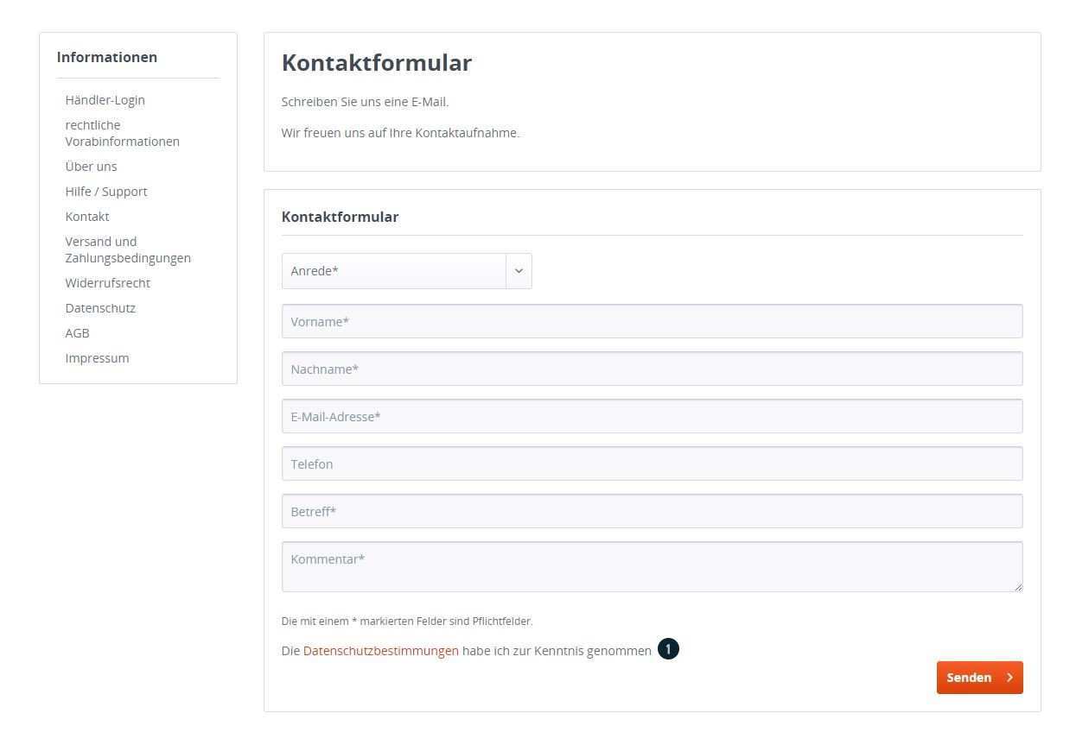Screen dimensions: 1076x732
Task: Open Händler-Login from the sidebar
Action: pyautogui.click(x=105, y=100)
